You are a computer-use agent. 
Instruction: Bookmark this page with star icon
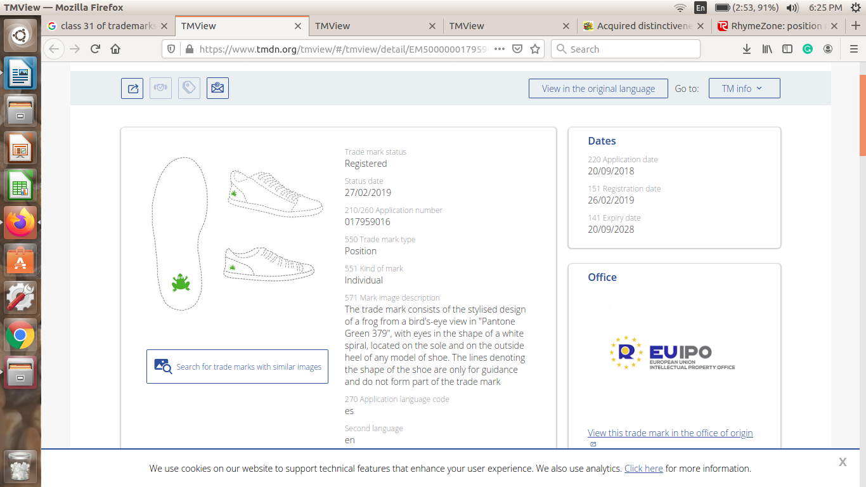tap(535, 49)
